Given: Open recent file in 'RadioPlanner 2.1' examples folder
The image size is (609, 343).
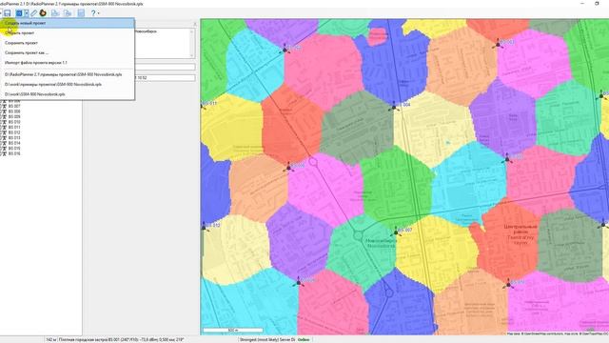Looking at the screenshot, I should [x=68, y=74].
